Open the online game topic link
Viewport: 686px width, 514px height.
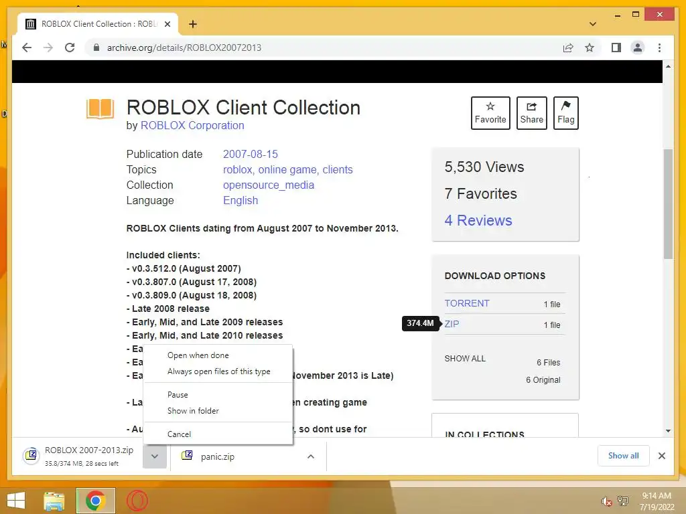point(289,169)
